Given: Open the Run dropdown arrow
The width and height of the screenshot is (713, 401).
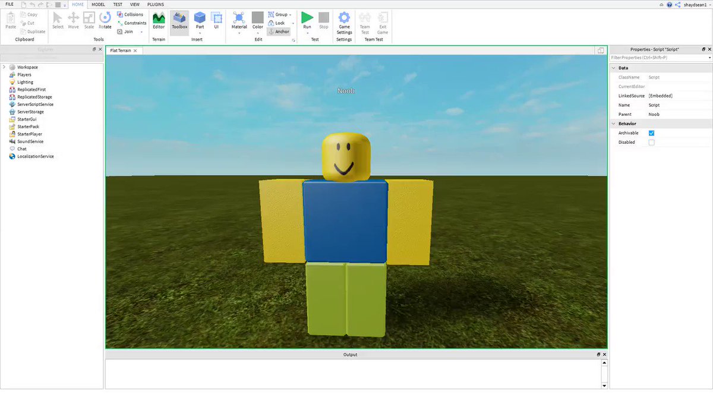Looking at the screenshot, I should [307, 33].
